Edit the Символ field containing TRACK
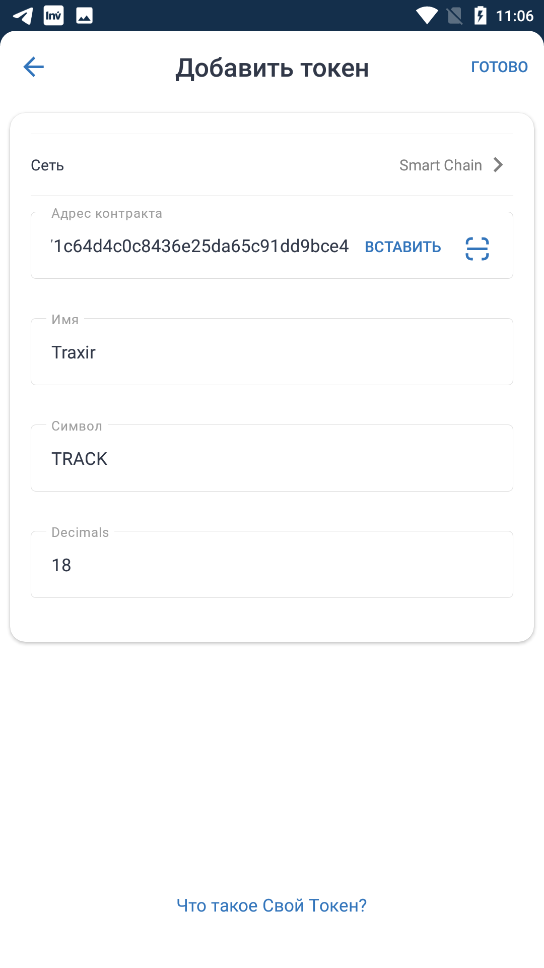This screenshot has height=968, width=544. click(272, 458)
